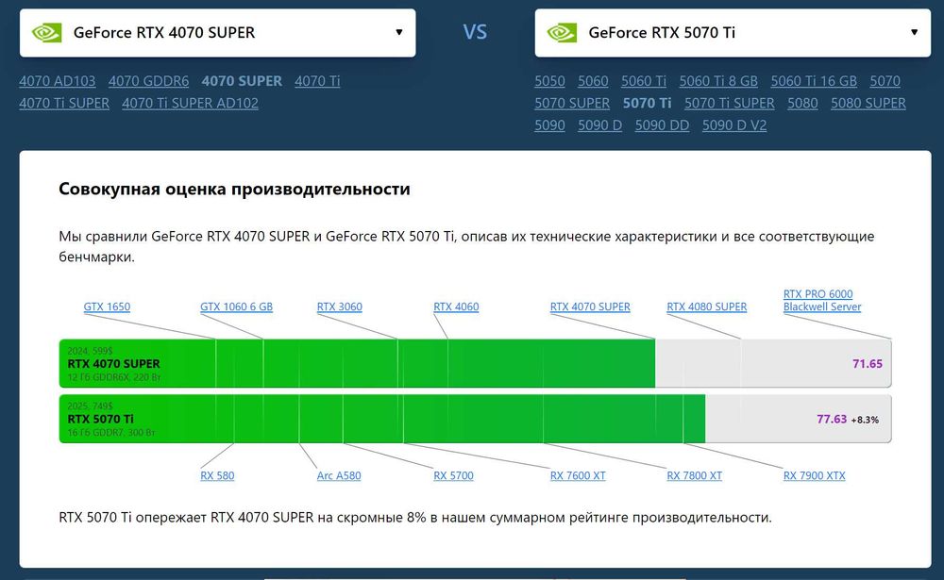Open the 4070 Ti link
This screenshot has height=580, width=944.
pyautogui.click(x=317, y=81)
